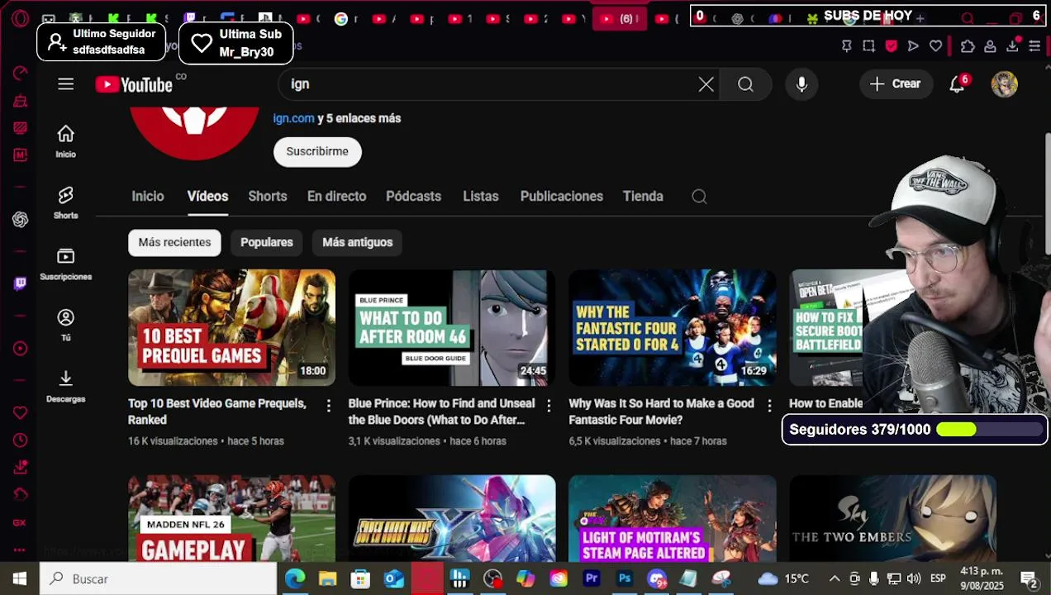Screen dimensions: 1051x595
Task: Open the Tú section in sidebar
Action: tap(66, 325)
